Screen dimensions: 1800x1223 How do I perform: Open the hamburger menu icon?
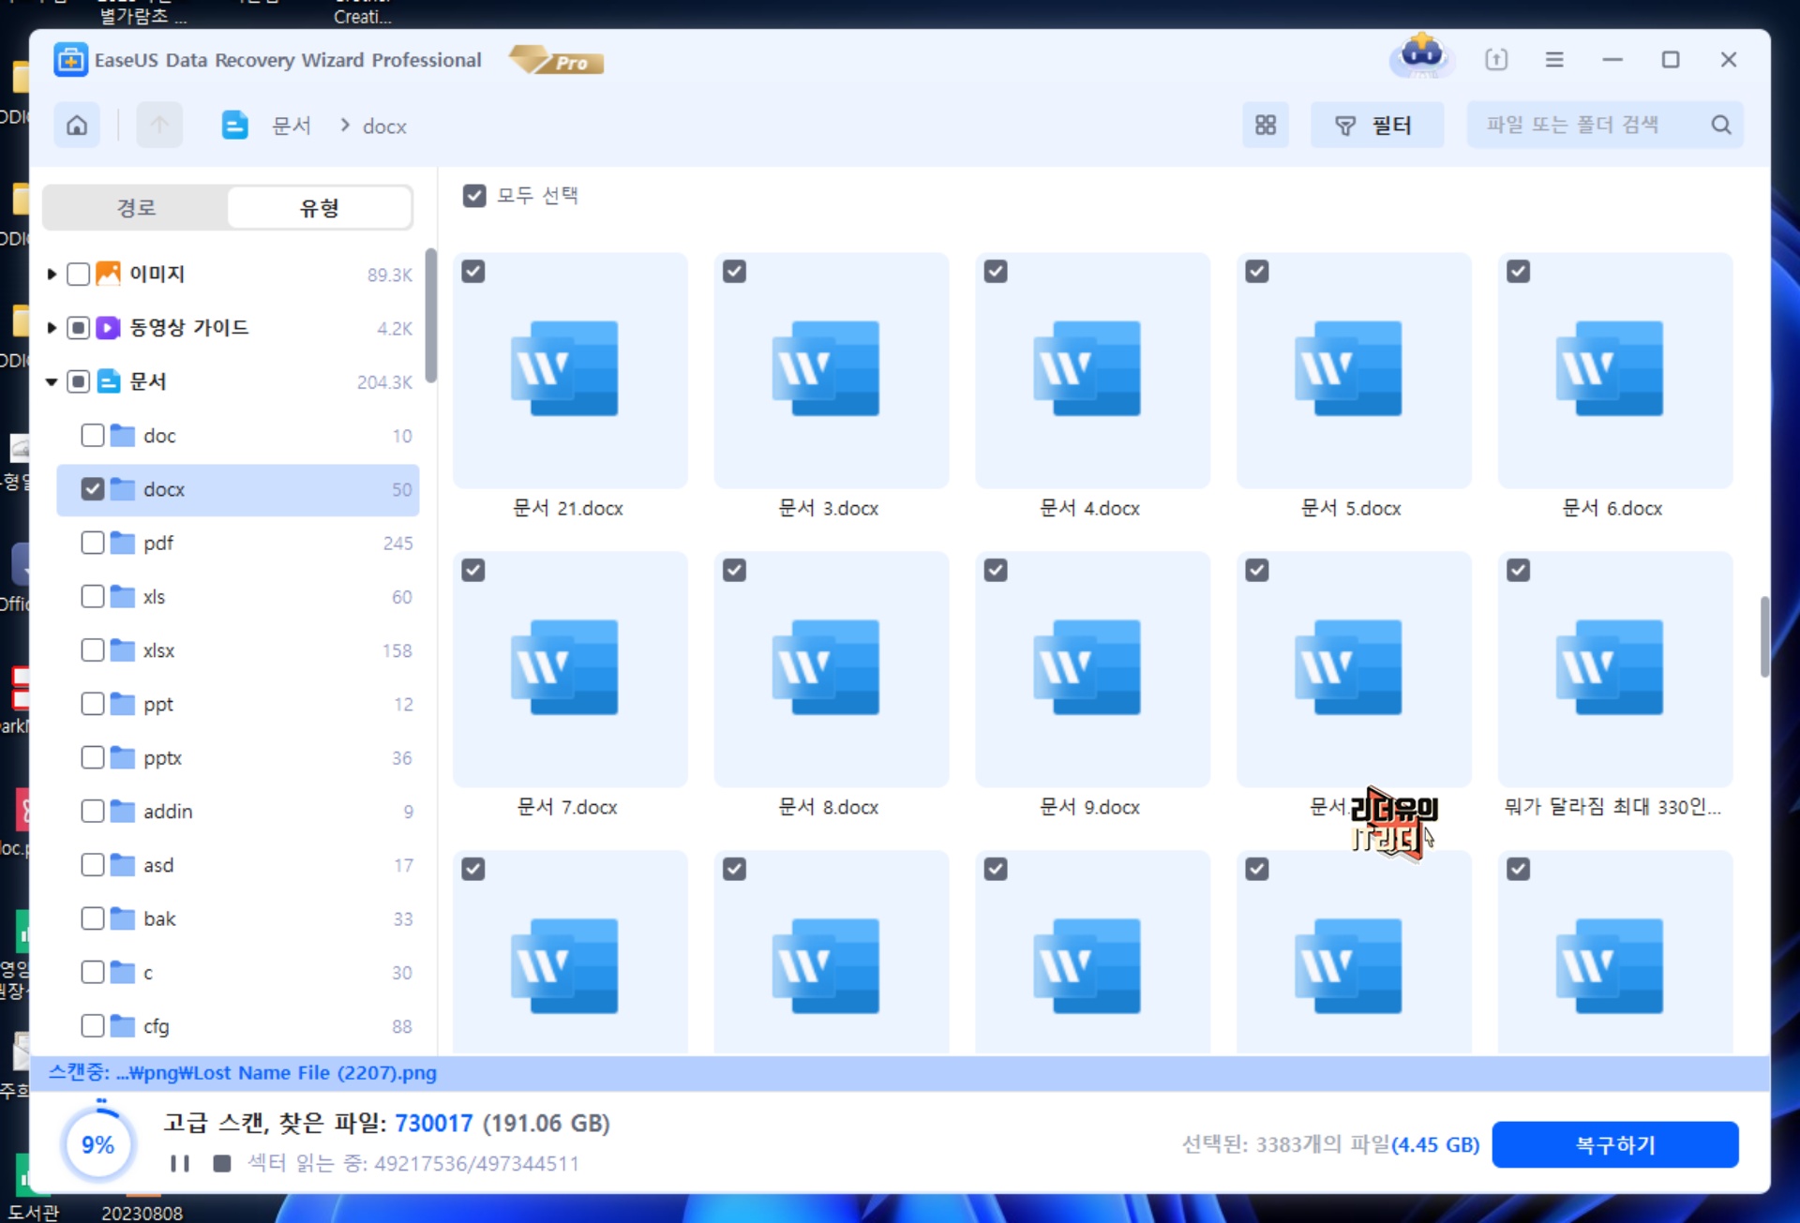click(x=1553, y=60)
